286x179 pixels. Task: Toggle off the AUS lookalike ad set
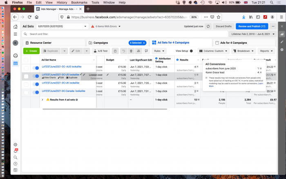click(x=36, y=68)
